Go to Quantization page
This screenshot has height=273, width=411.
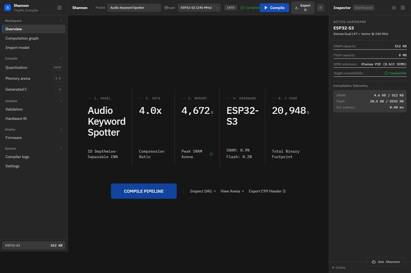tap(34, 68)
